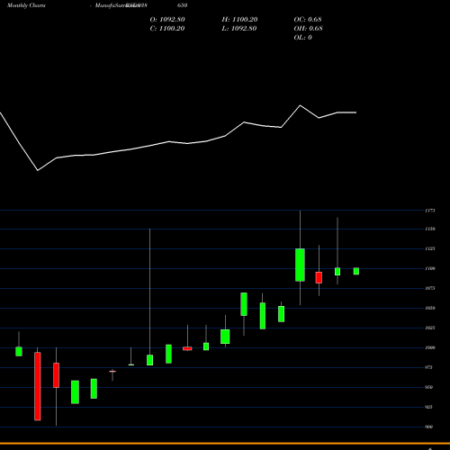Image resolution: width=450 pixels, height=450 pixels.
Task: Click the 1150 price axis label
Action: click(x=429, y=229)
